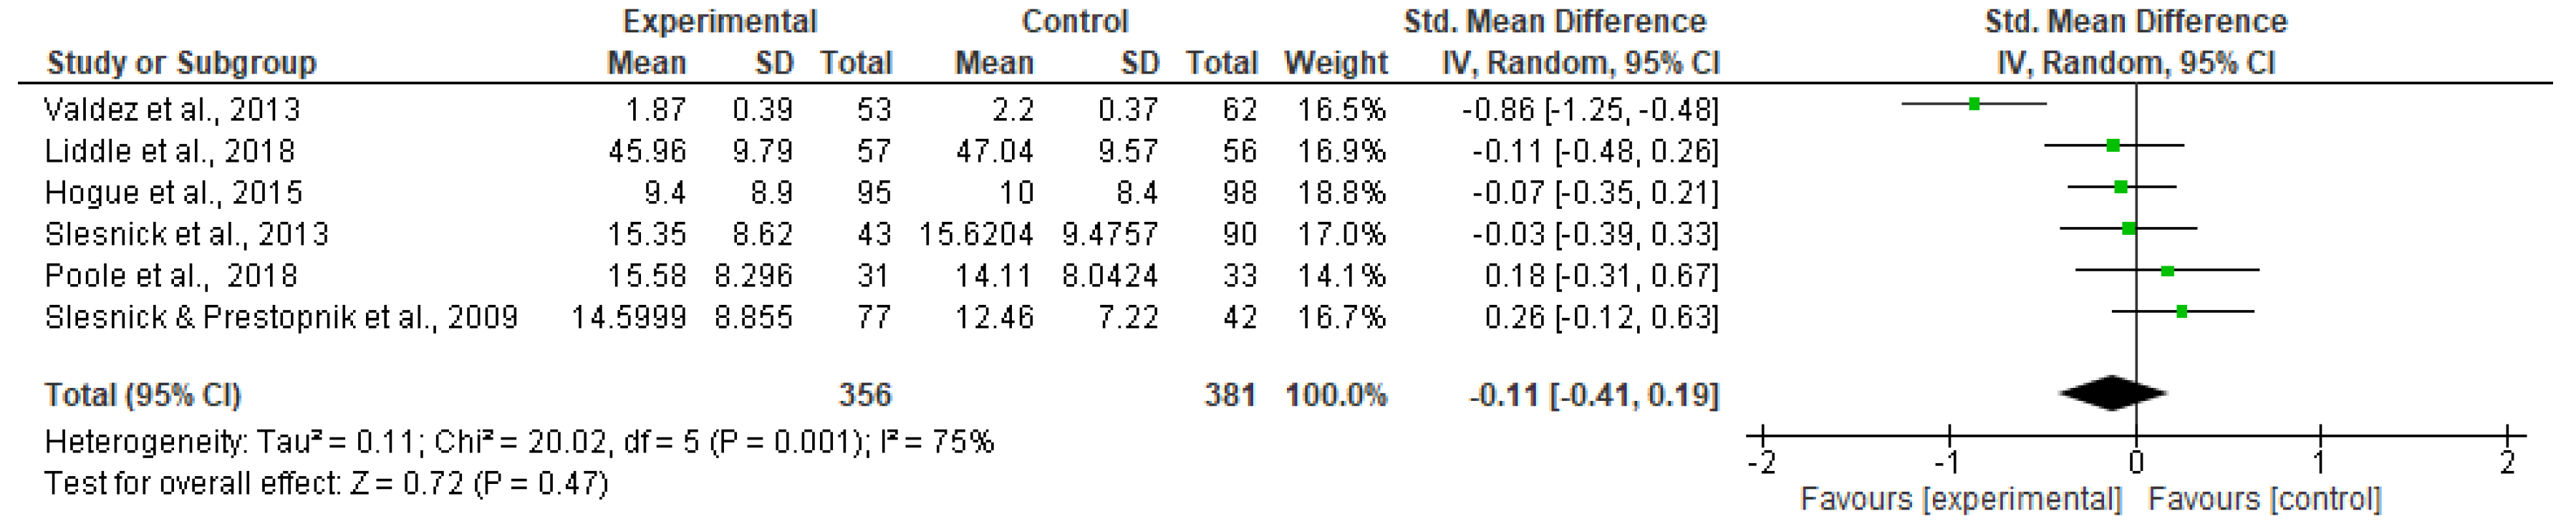The width and height of the screenshot is (2576, 524).
Task: Click the 2 tick label on the axis
Action: [x=2508, y=463]
